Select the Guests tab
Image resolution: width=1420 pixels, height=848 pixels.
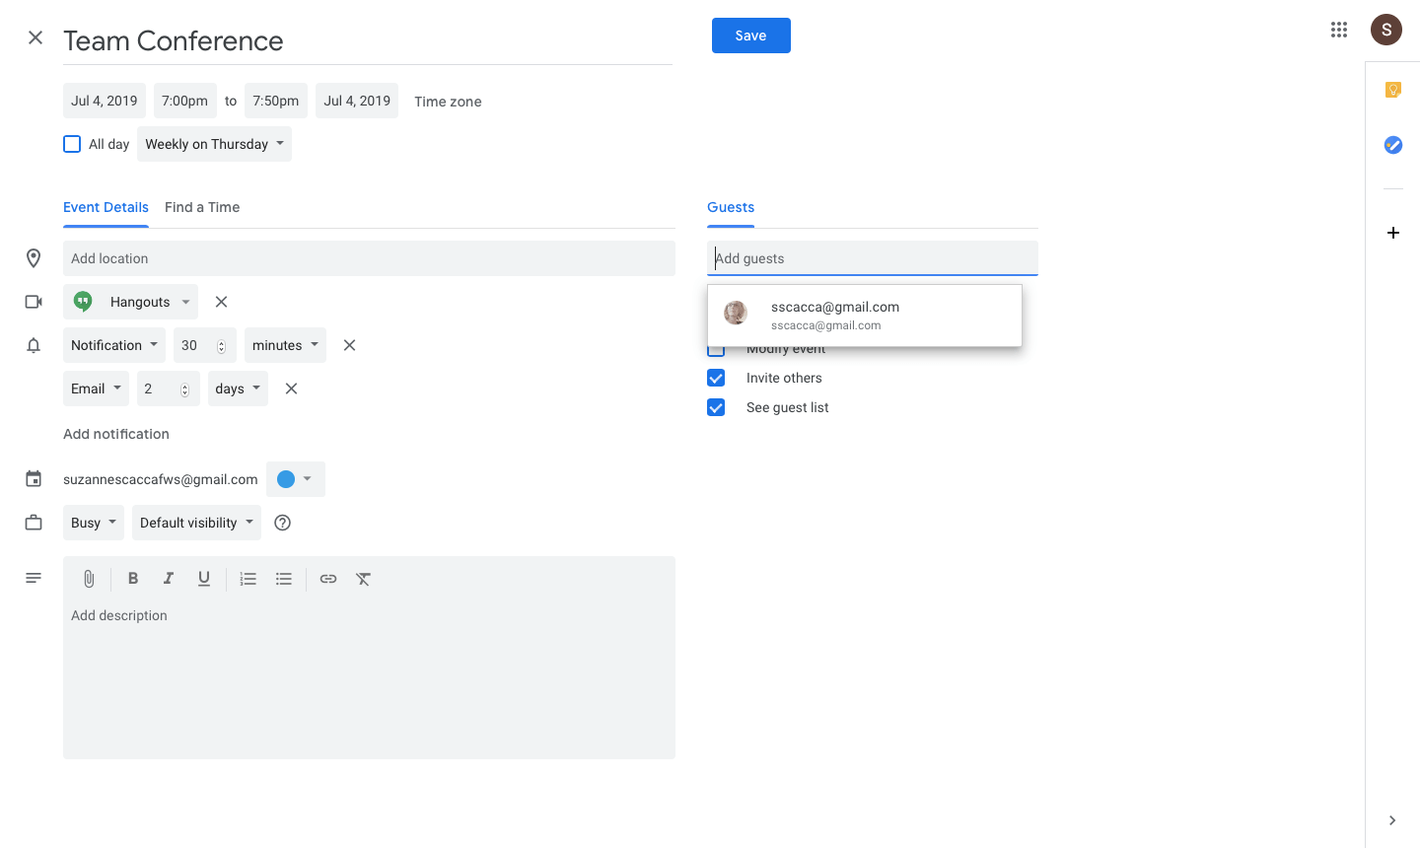coord(731,207)
